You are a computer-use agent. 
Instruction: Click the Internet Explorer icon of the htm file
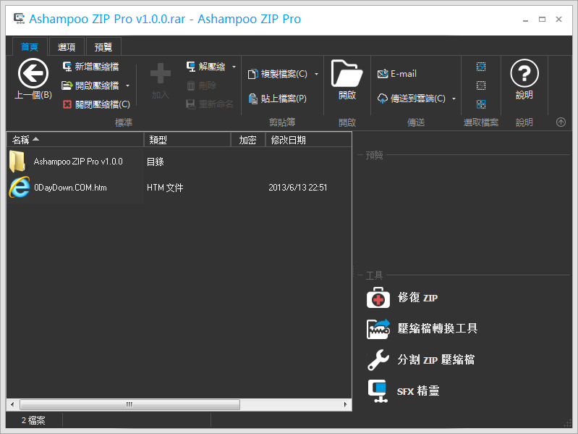click(19, 187)
